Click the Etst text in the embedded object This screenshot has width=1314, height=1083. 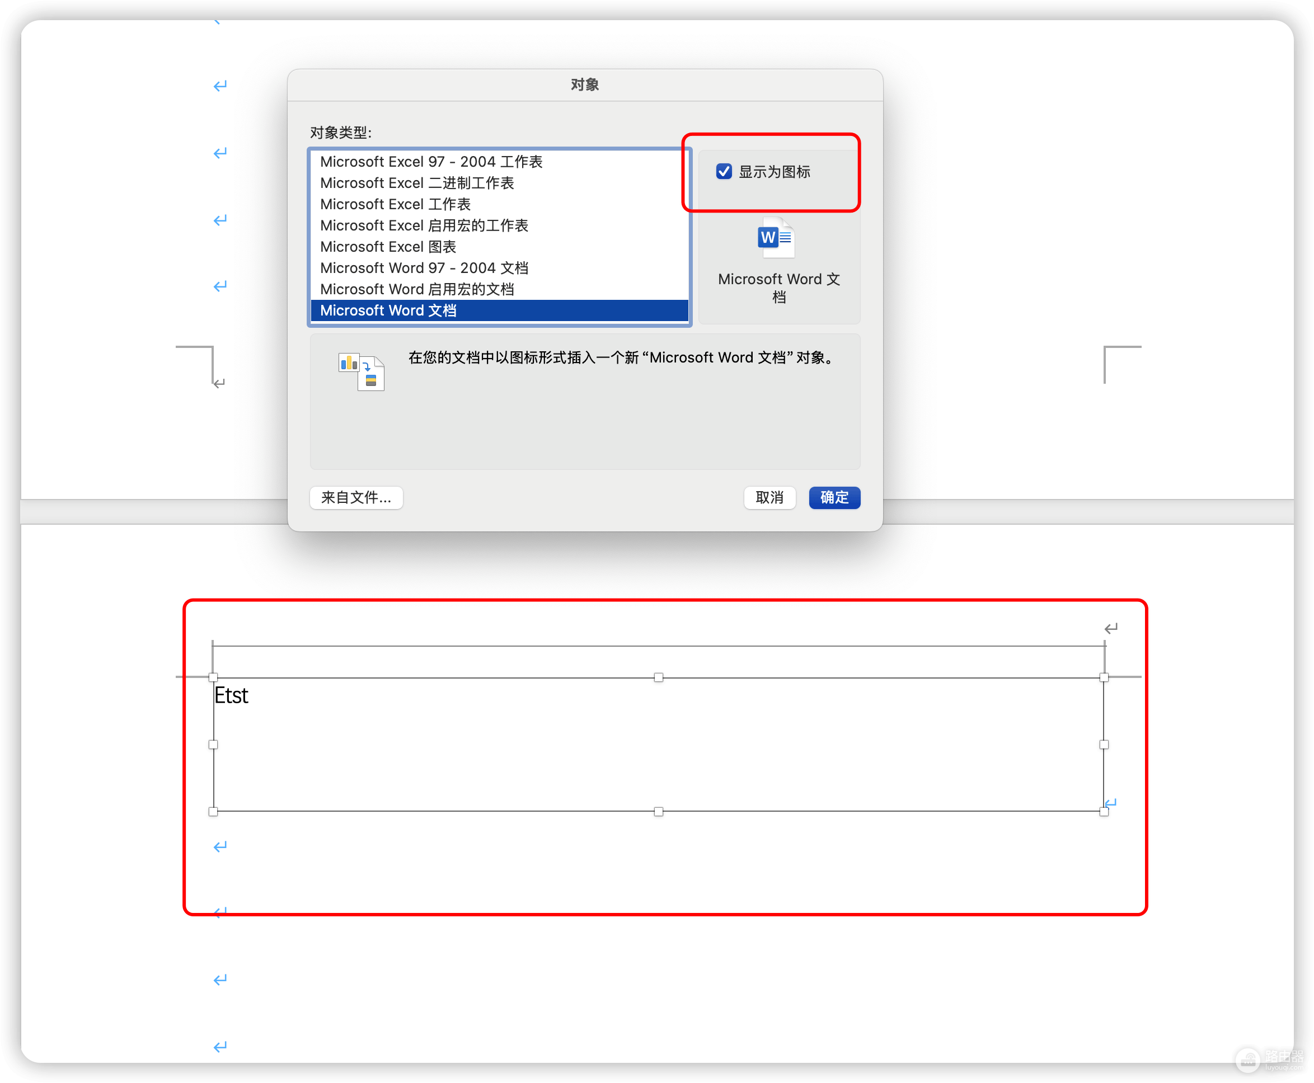[231, 695]
